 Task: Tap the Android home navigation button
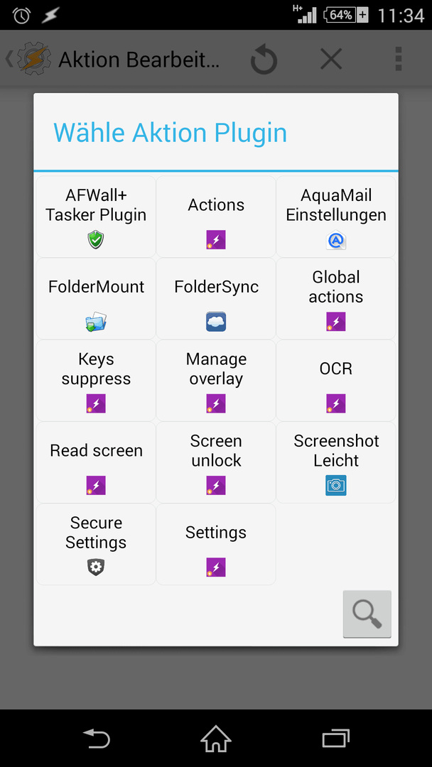pyautogui.click(x=216, y=738)
